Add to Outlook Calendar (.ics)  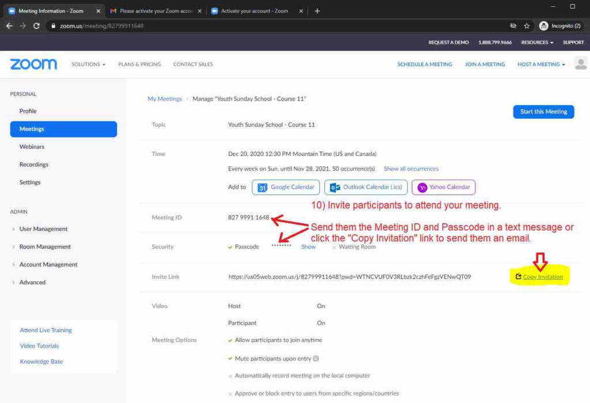(366, 187)
